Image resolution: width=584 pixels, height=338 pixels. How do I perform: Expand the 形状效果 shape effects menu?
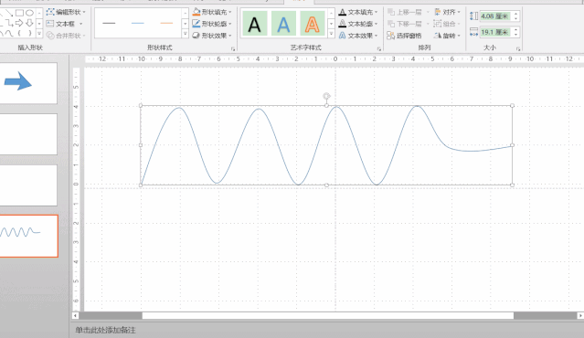[x=212, y=36]
